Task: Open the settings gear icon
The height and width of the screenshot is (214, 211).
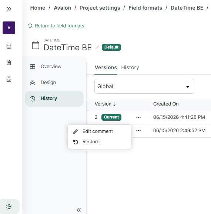Action: tap(9, 207)
